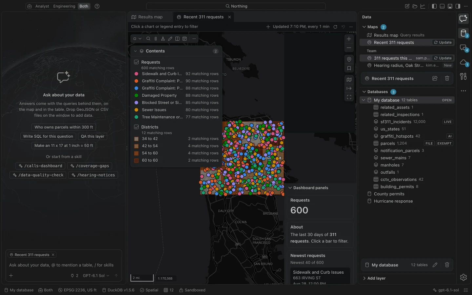Collapse the Databases section
Viewport: 472px width, 295px height.
point(364,92)
